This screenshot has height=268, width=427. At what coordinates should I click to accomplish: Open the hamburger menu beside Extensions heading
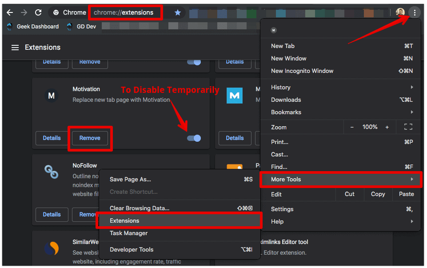15,48
